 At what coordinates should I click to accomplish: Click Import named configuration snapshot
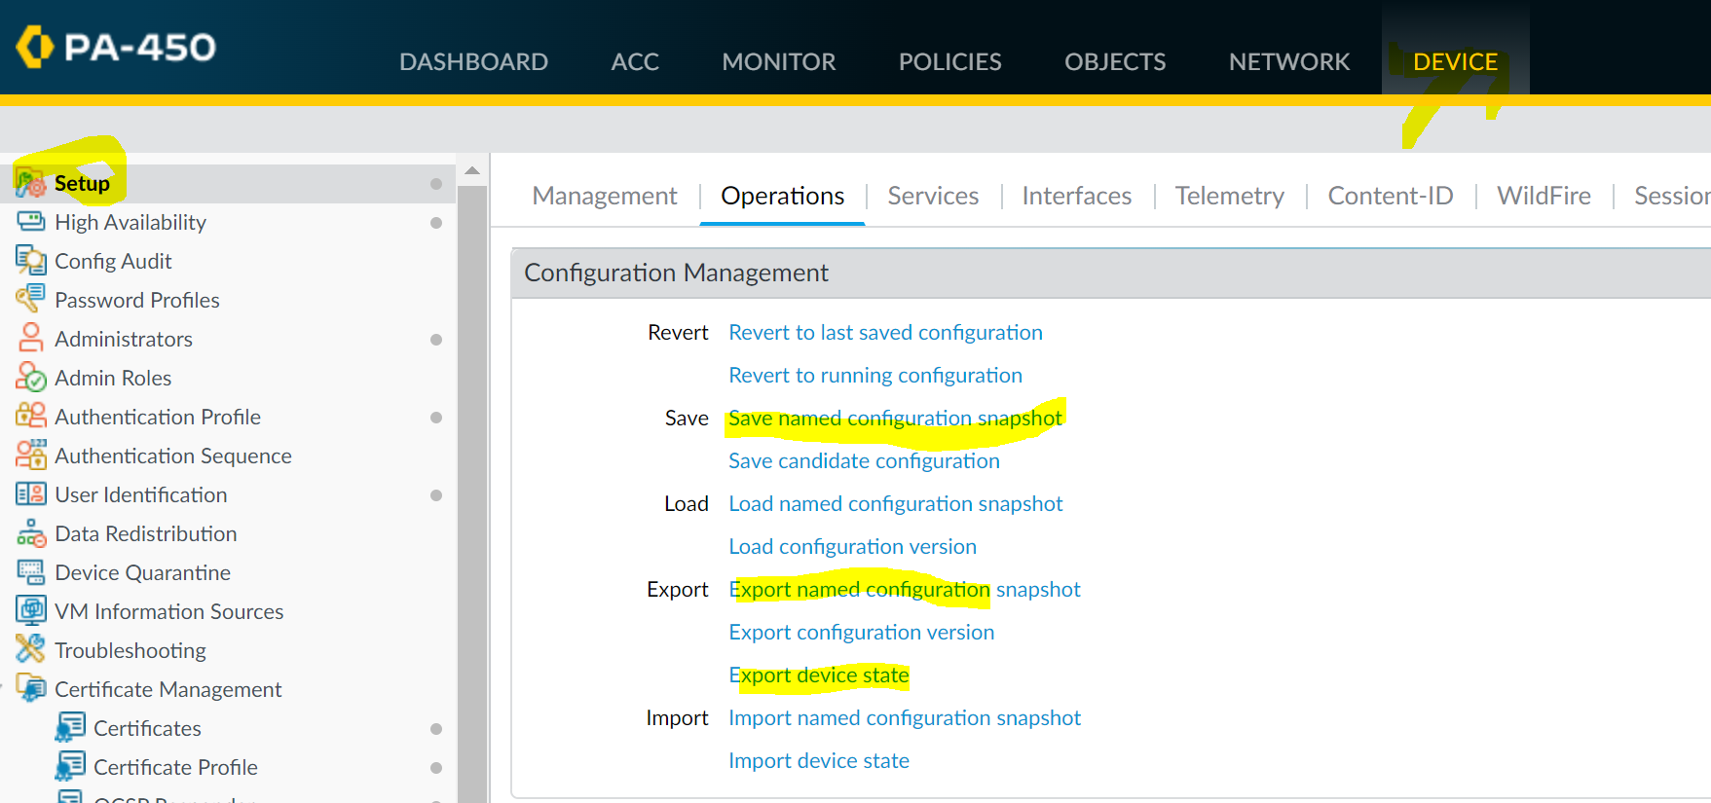905,717
